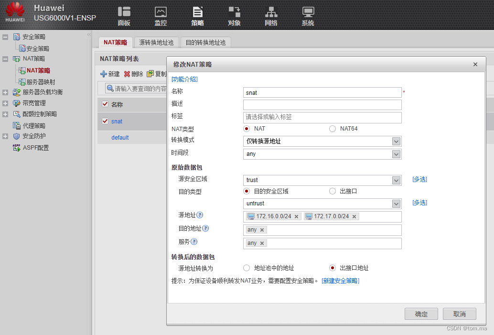The width and height of the screenshot is (494, 335).
Task: Select the NAT64 type radio button
Action: click(333, 129)
